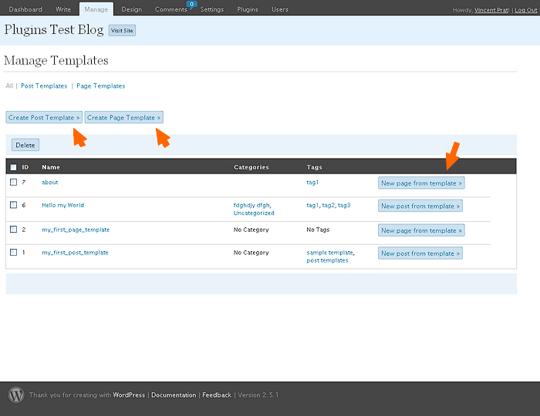Show All templates filter
The width and height of the screenshot is (540, 416).
(9, 86)
